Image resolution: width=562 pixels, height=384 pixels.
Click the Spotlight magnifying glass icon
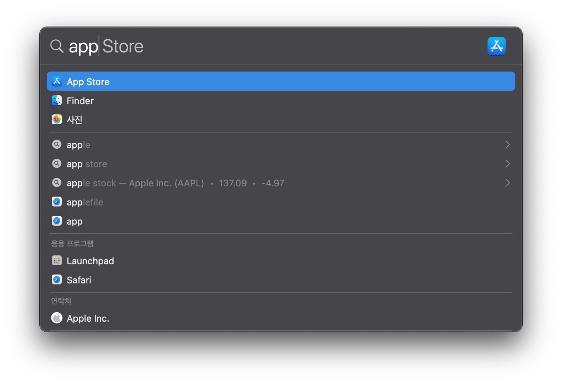click(57, 46)
